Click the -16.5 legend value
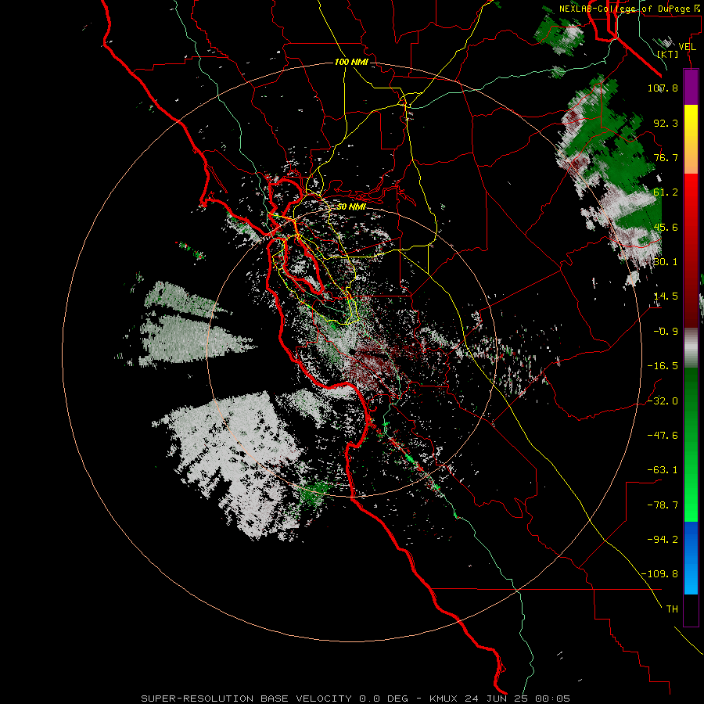The width and height of the screenshot is (704, 704). click(x=663, y=366)
